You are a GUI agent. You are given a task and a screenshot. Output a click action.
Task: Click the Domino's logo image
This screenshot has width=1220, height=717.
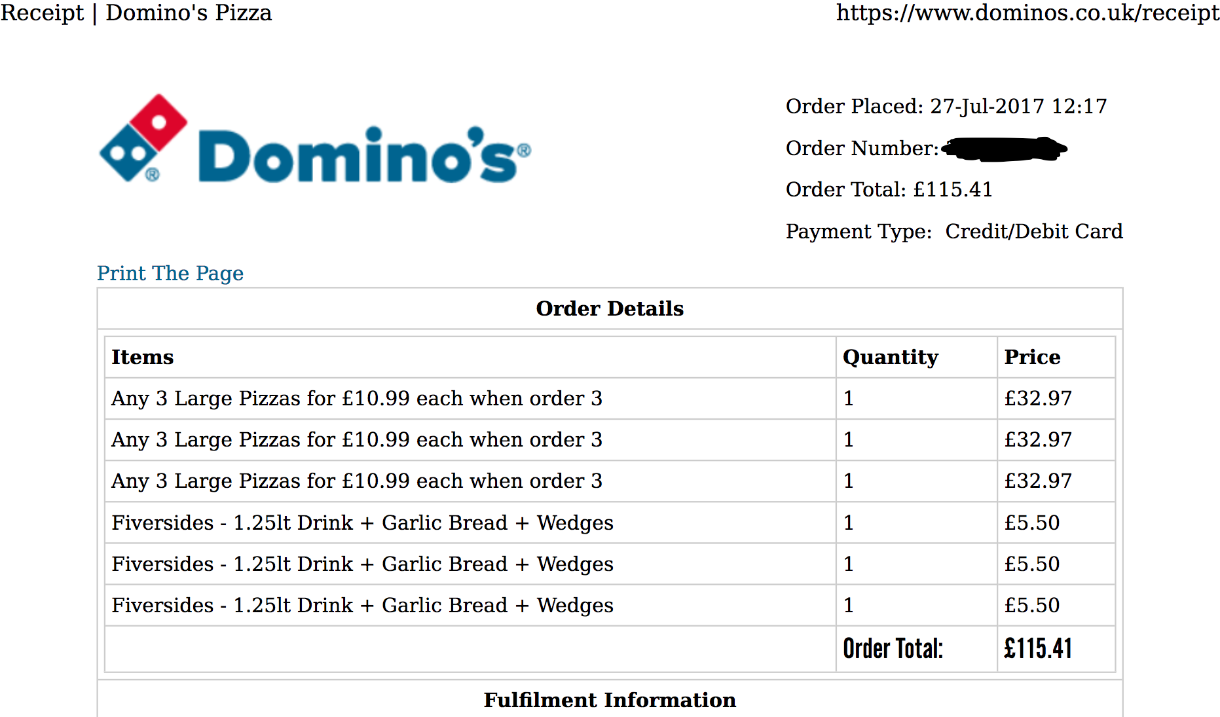tap(315, 138)
